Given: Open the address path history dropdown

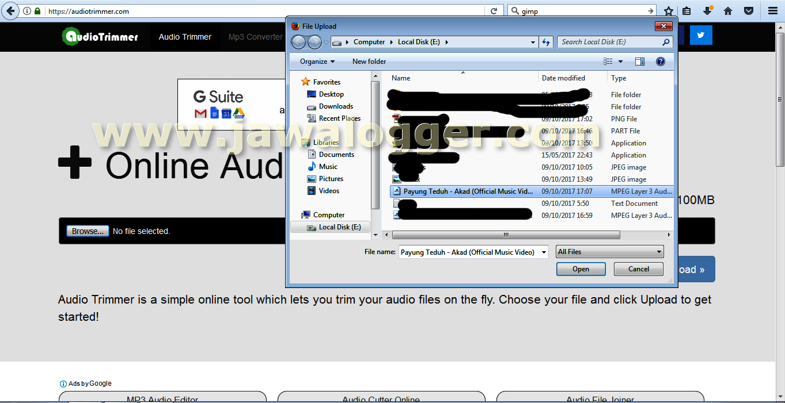Looking at the screenshot, I should pos(533,42).
